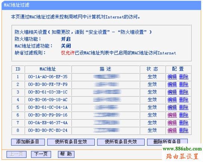This screenshot has width=203, height=162.
Task: Edit the 00-E0-B0-FC-E0-24 entry
Action: click(172, 130)
